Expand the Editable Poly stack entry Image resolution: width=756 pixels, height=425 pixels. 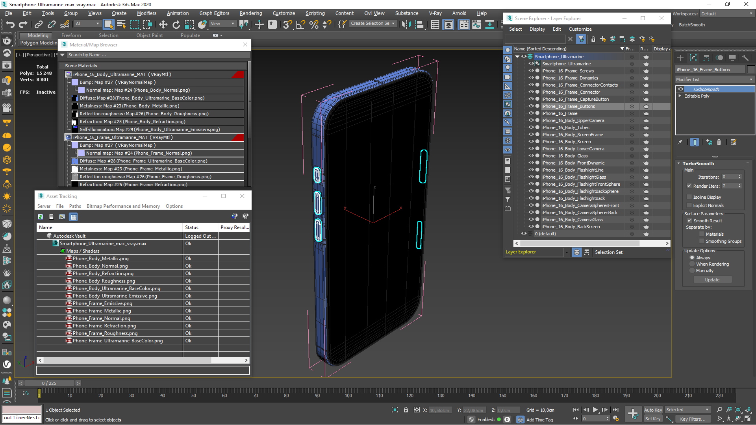pos(680,96)
